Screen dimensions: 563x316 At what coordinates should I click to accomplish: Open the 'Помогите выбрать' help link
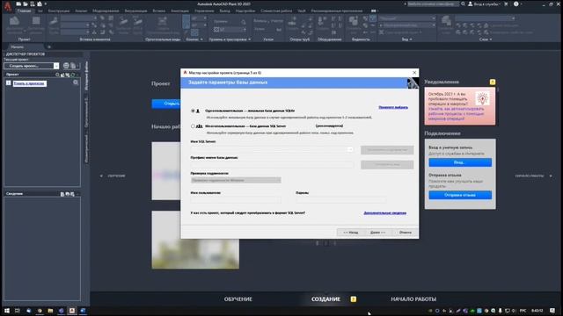[x=393, y=107]
